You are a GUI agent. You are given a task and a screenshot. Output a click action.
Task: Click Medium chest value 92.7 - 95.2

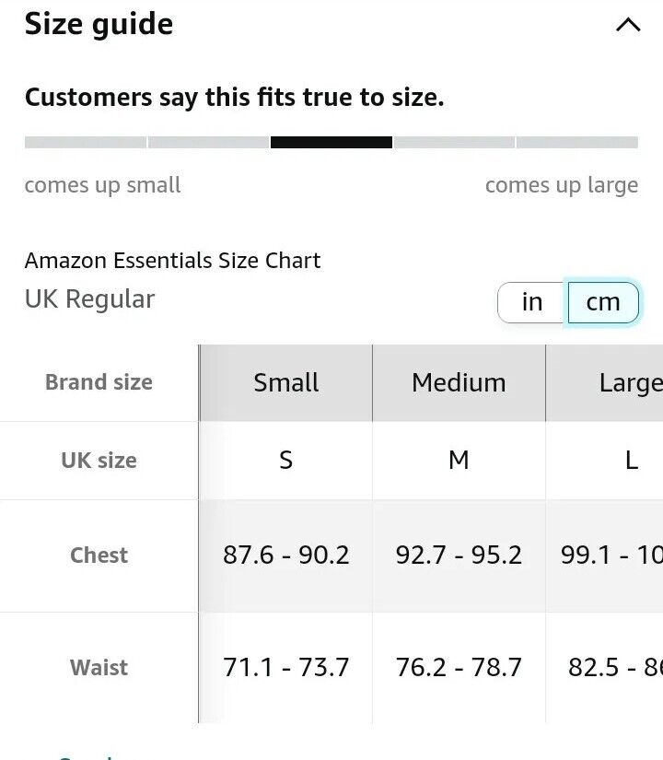pyautogui.click(x=459, y=555)
